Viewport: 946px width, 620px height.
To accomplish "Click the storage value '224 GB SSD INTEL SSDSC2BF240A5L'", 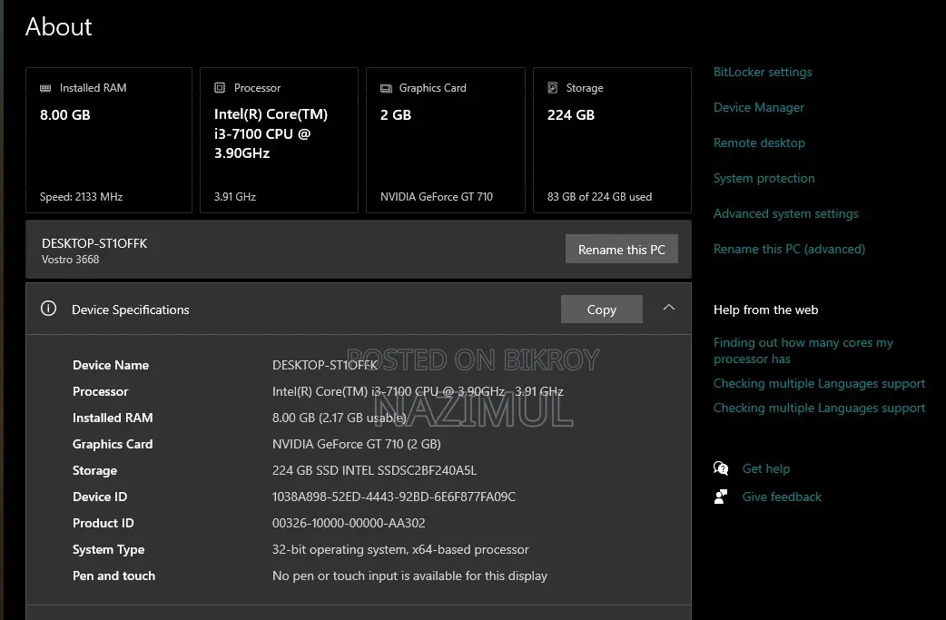I will point(374,470).
